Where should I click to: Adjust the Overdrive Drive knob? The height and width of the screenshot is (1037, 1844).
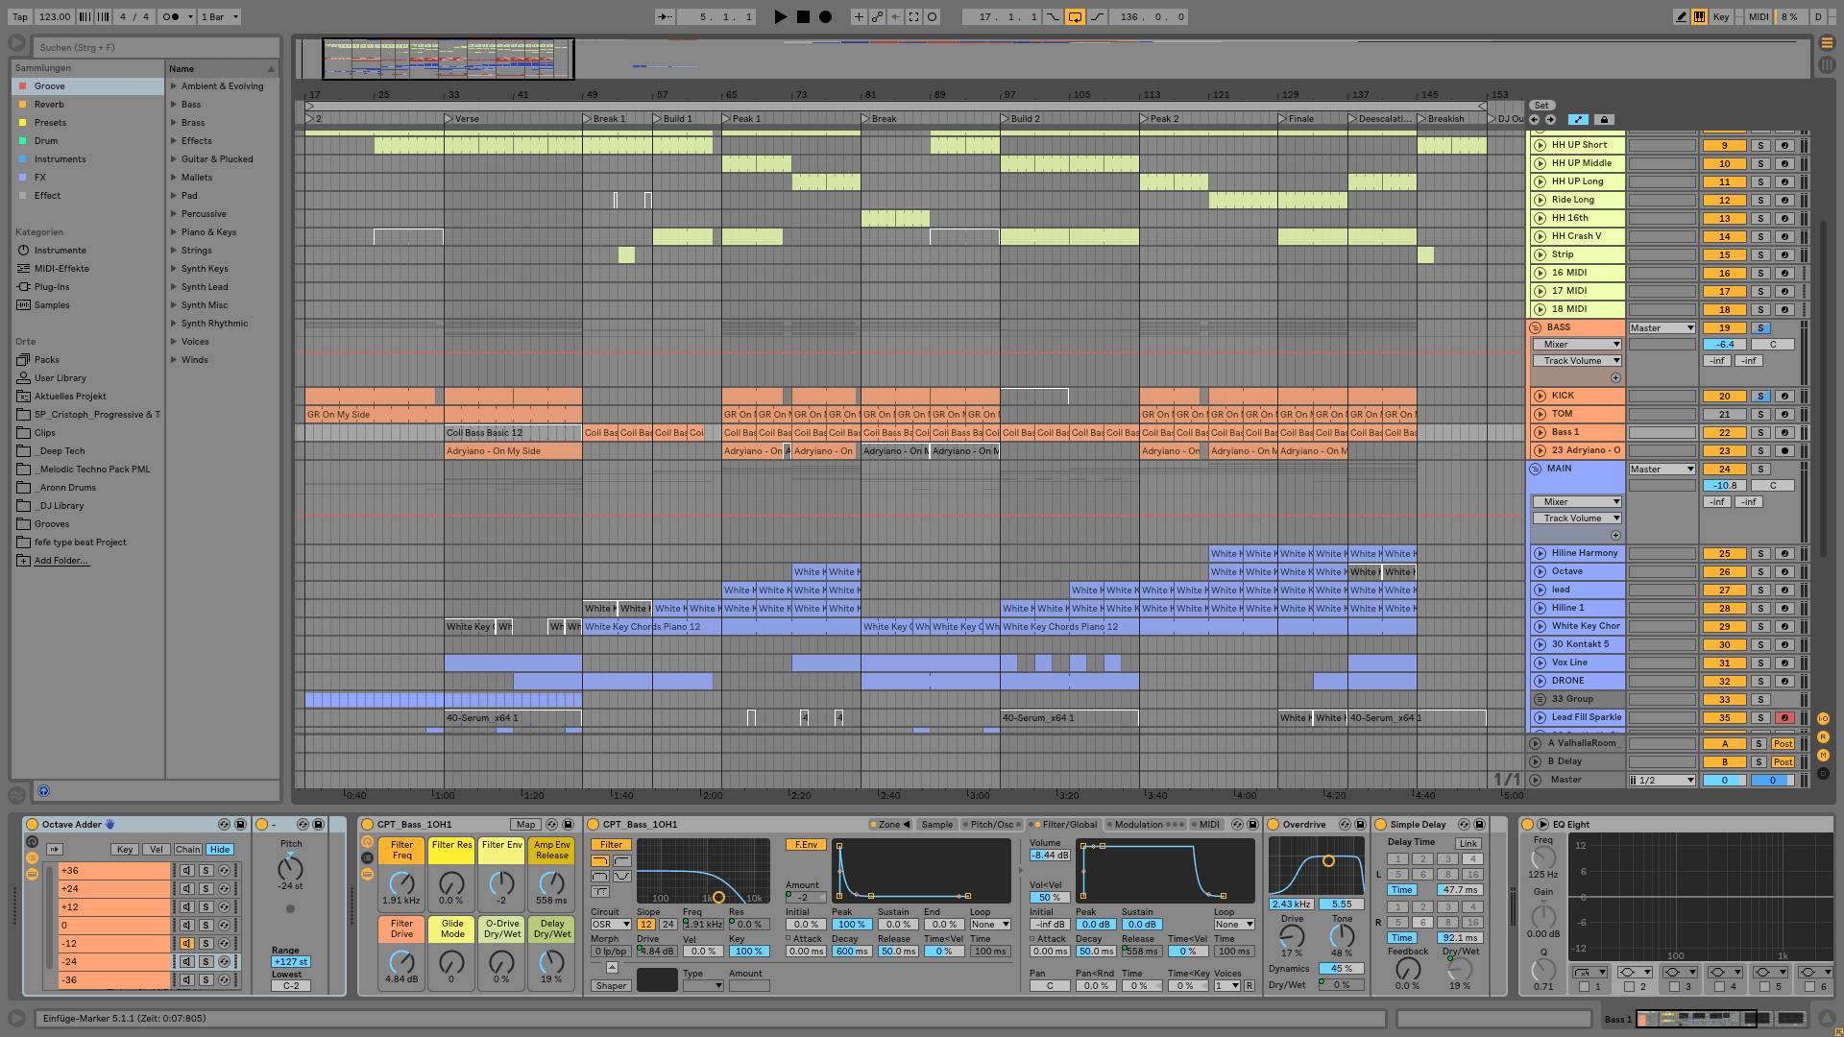click(1292, 937)
